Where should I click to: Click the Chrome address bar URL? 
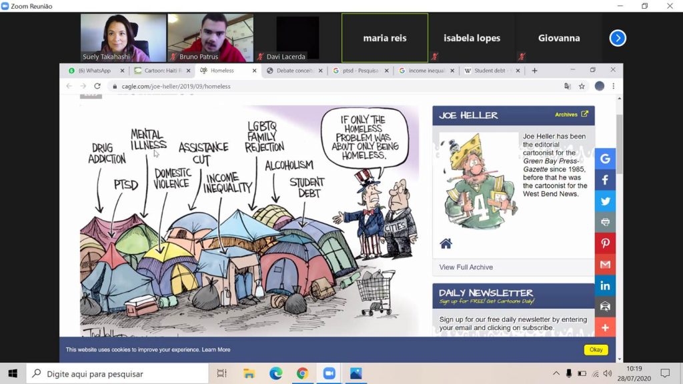(176, 86)
